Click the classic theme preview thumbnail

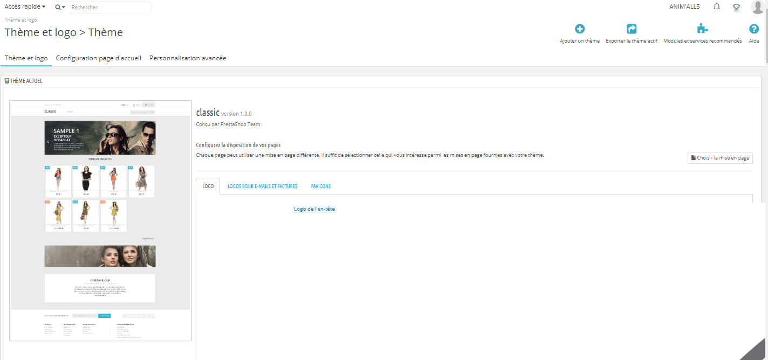point(101,220)
